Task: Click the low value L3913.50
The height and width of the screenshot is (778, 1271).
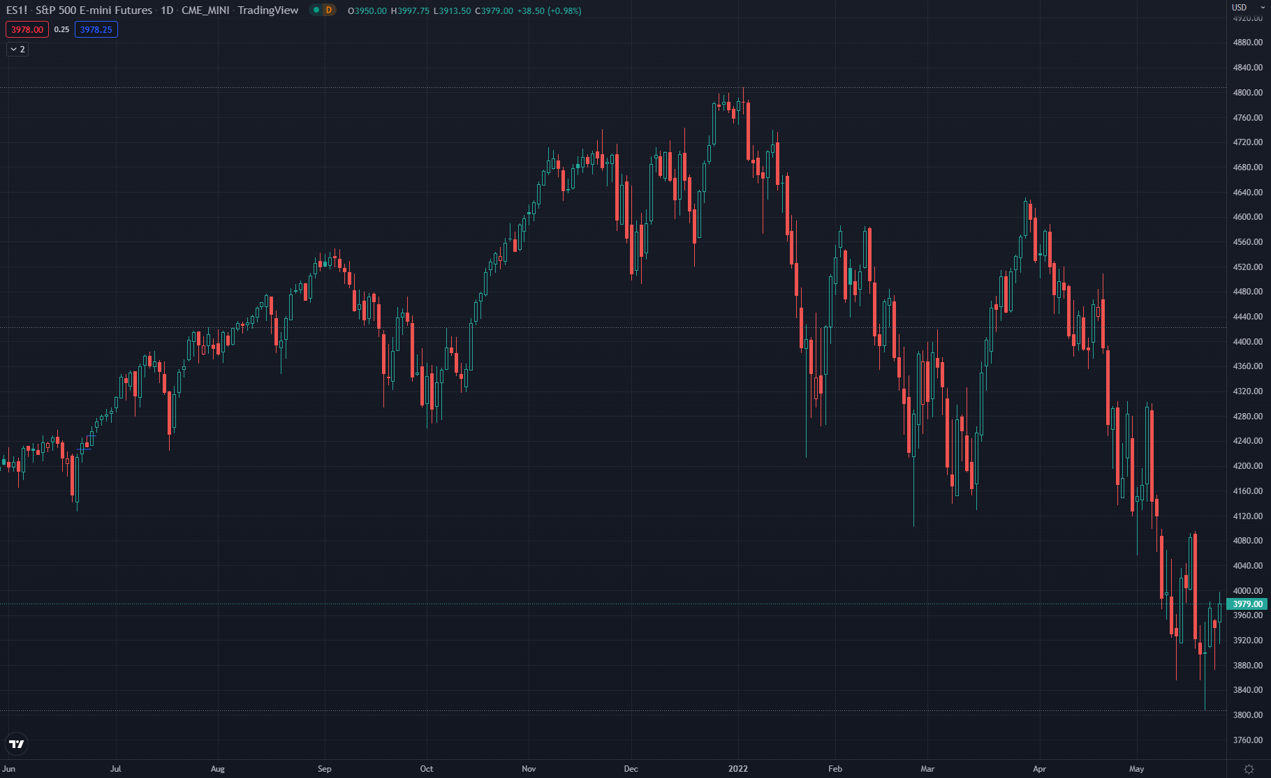Action: (452, 10)
